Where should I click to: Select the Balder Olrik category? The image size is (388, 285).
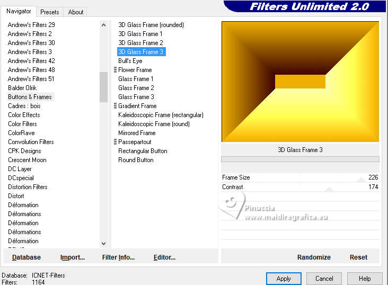(x=22, y=88)
